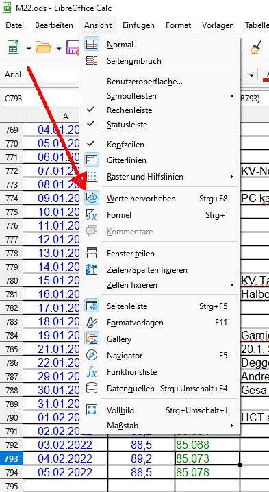Select the Normal view icon
269x492 pixels.
coord(92,45)
